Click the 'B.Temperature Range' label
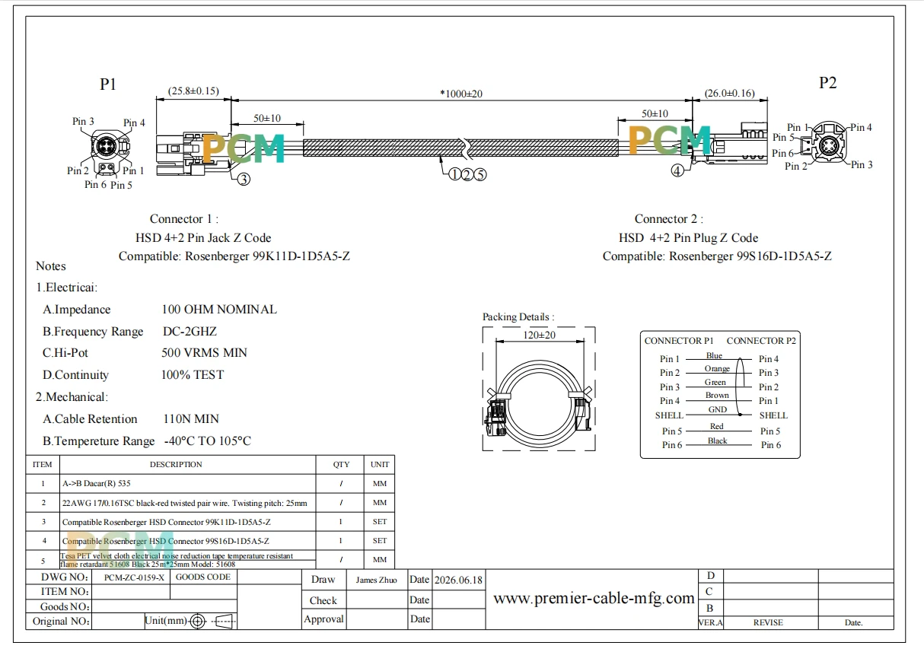924x652 pixels. pos(99,441)
